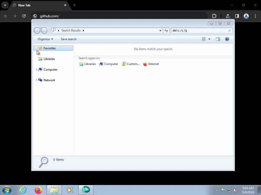Image resolution: width=261 pixels, height=195 pixels.
Task: Click the 0 items status text
Action: (x=58, y=159)
